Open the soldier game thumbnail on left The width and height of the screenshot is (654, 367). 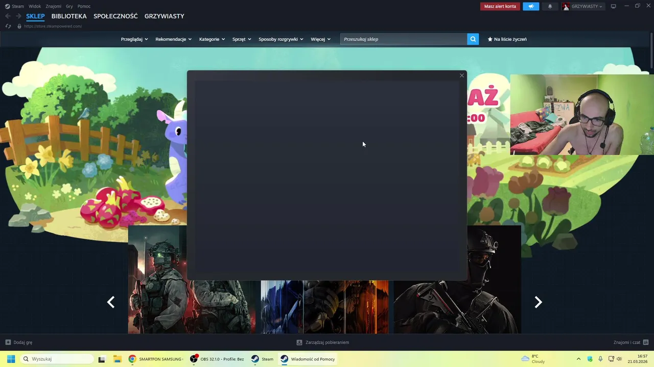tap(157, 279)
